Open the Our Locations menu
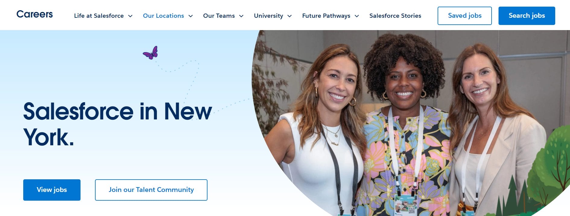 point(163,16)
